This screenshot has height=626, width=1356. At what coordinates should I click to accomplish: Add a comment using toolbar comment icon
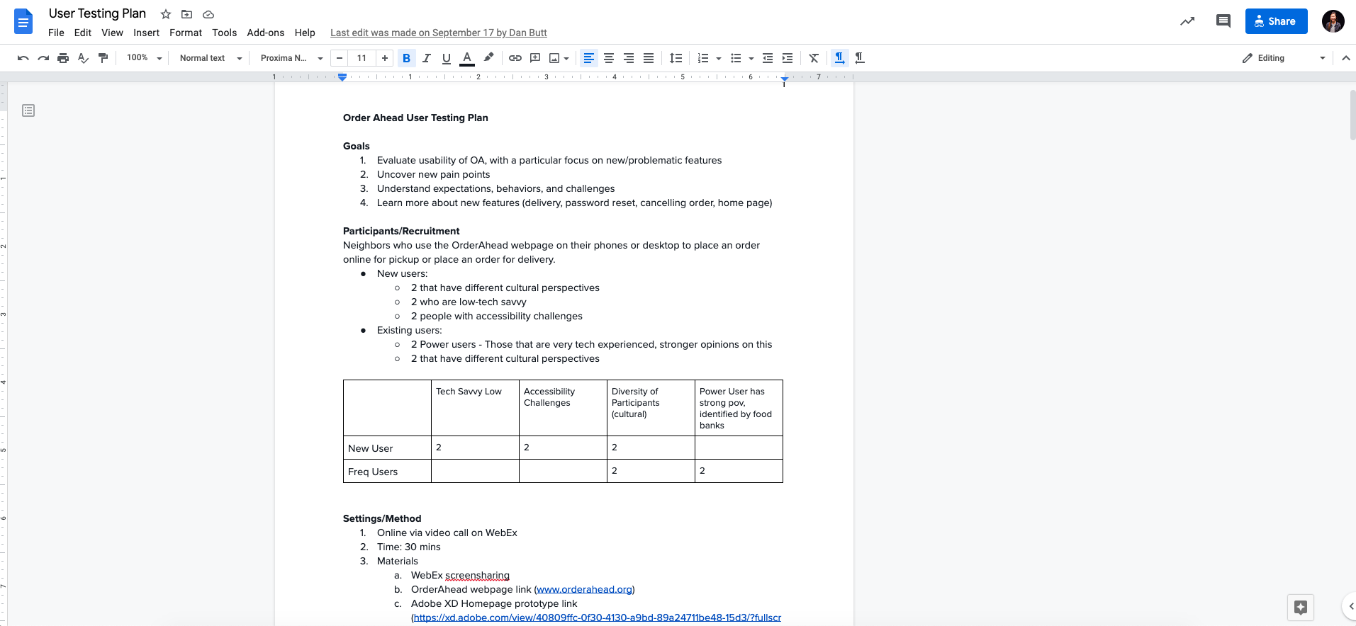(x=535, y=58)
